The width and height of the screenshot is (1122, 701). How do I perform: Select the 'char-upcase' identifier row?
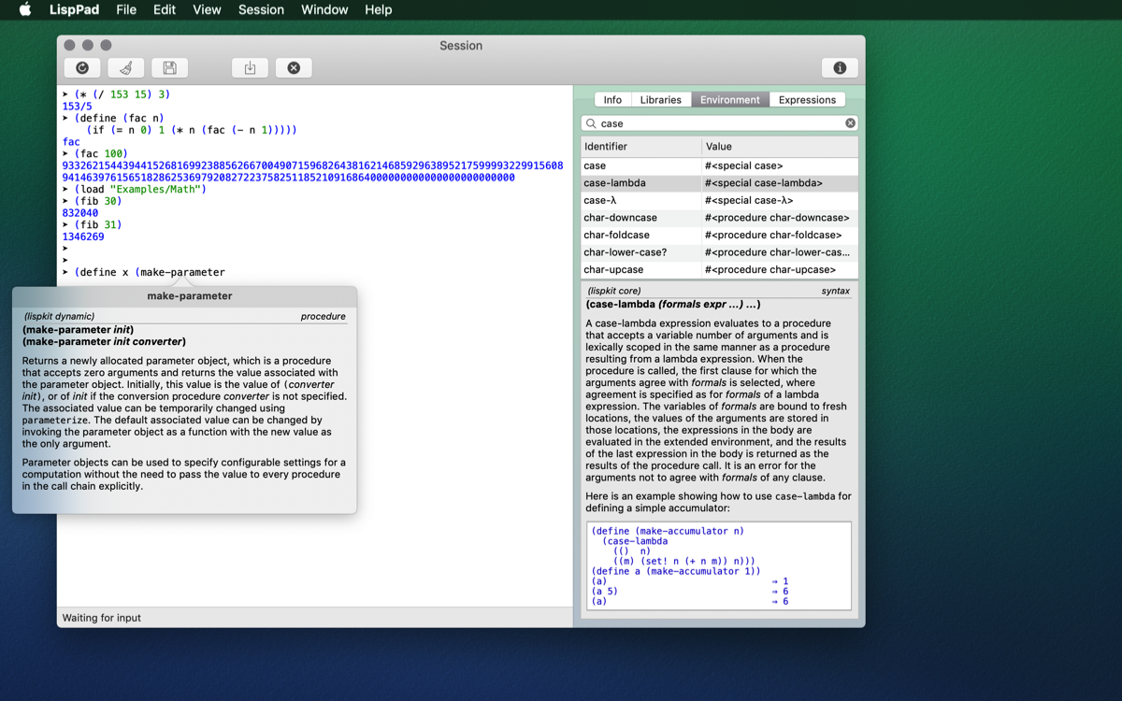point(719,269)
